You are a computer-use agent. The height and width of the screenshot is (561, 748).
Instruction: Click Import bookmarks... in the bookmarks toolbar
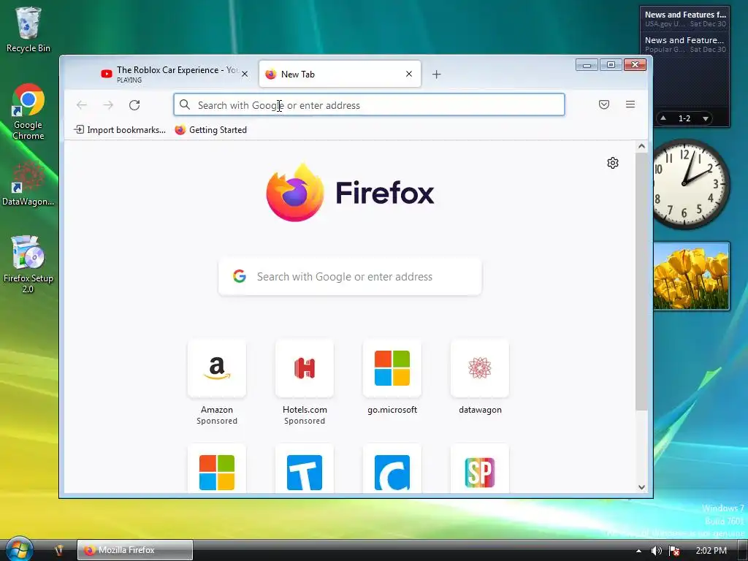[x=120, y=130]
